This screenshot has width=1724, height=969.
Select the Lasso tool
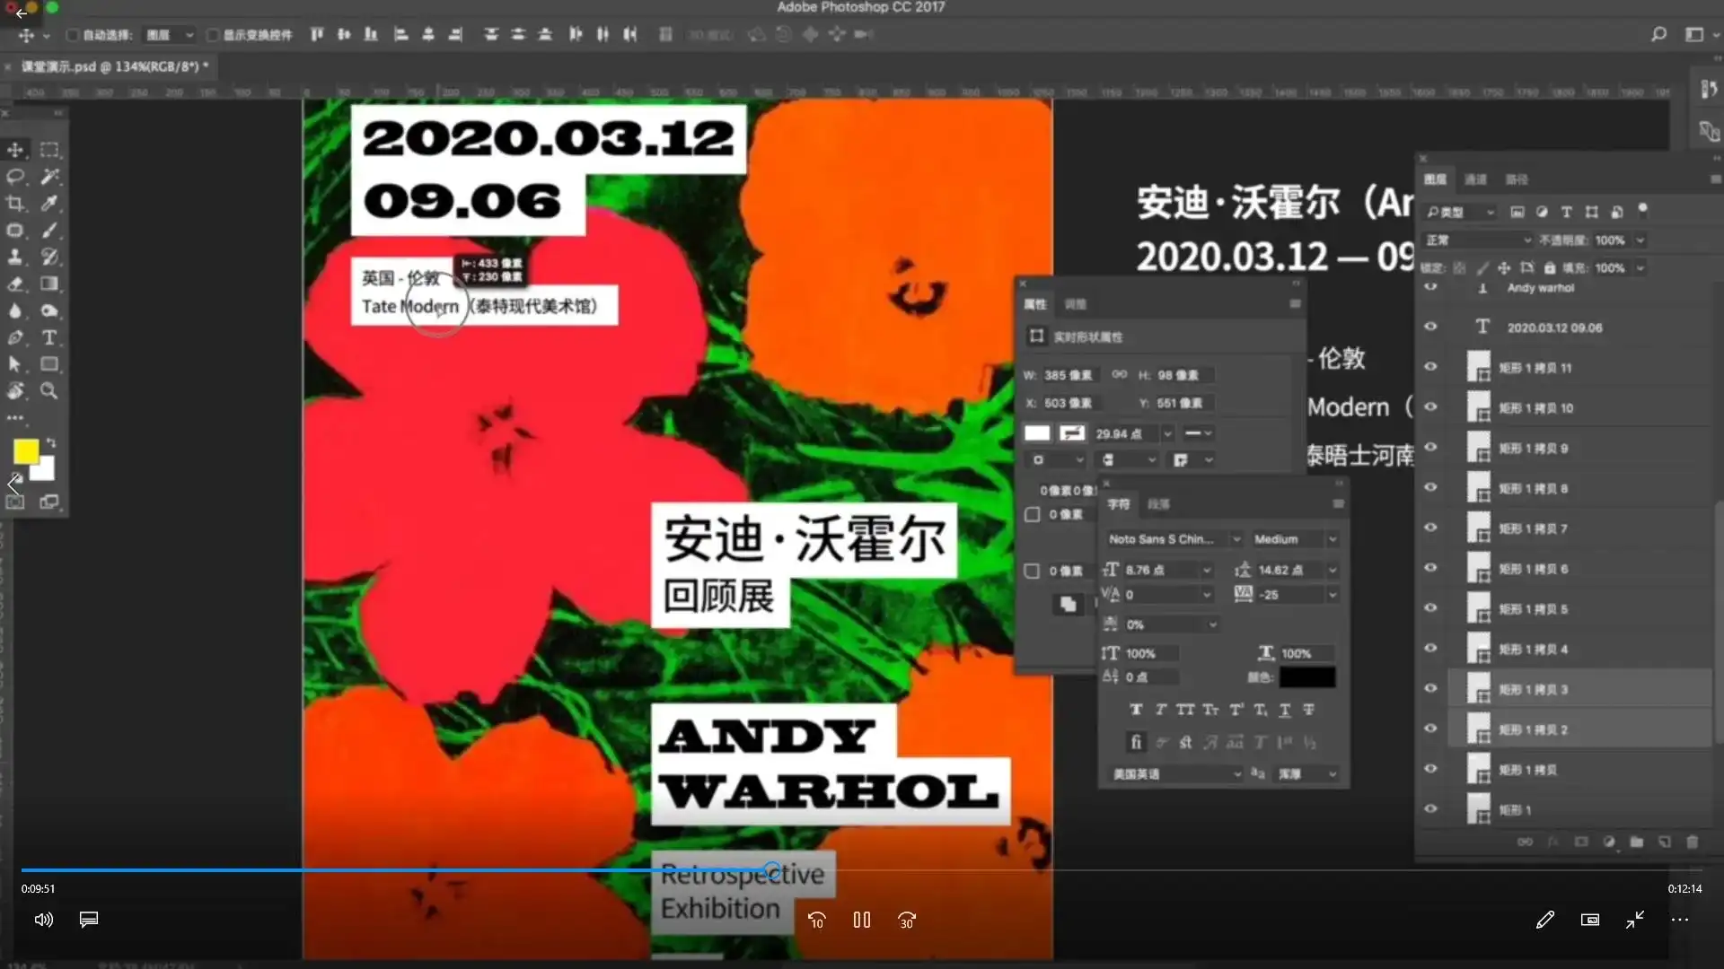[x=15, y=177]
